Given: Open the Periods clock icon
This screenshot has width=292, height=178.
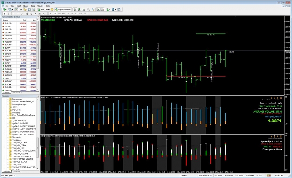Looking at the screenshot, I should point(113,9).
